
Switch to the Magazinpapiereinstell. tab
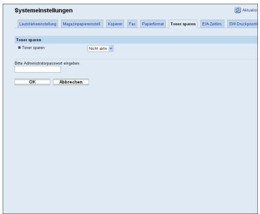tap(82, 24)
